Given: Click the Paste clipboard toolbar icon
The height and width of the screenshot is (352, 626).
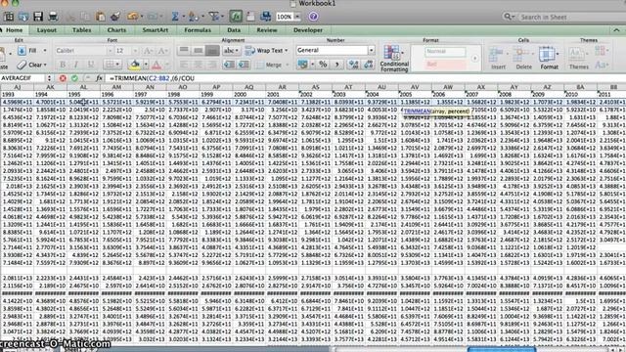Looking at the screenshot, I should 100,17.
